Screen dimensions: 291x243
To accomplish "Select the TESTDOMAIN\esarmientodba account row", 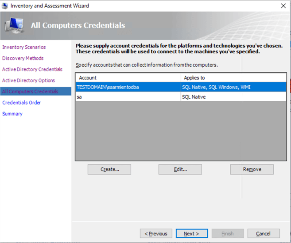I will click(181, 87).
